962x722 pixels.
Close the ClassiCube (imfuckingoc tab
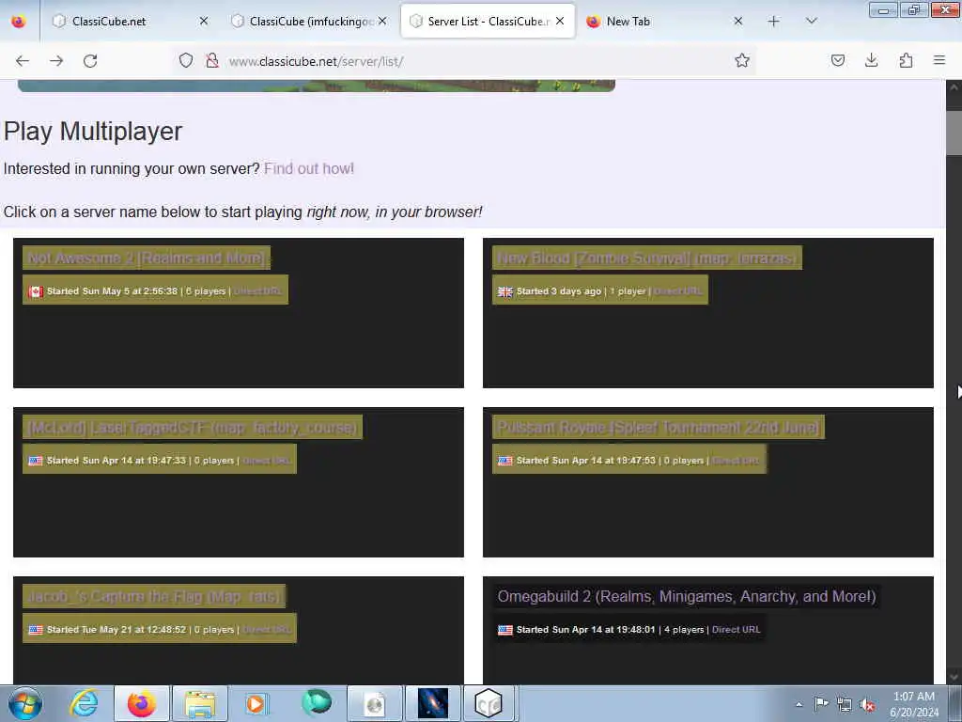[382, 22]
